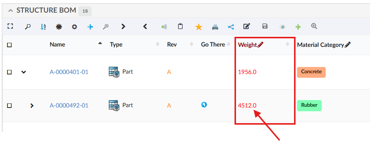Open the settings gear icon
Image resolution: width=370 pixels, height=141 pixels.
(x=74, y=27)
